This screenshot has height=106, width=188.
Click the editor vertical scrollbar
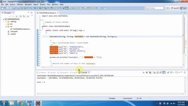click(x=184, y=35)
